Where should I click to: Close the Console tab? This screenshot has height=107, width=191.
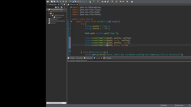101,58
